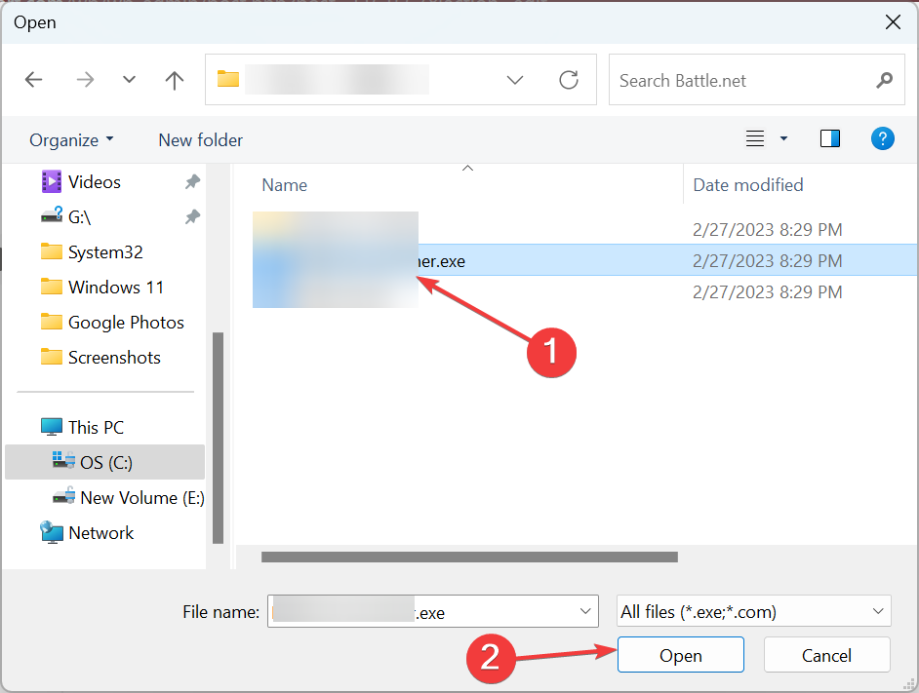This screenshot has height=693, width=919.
Task: Expand the address bar history dropdown
Action: tap(514, 80)
